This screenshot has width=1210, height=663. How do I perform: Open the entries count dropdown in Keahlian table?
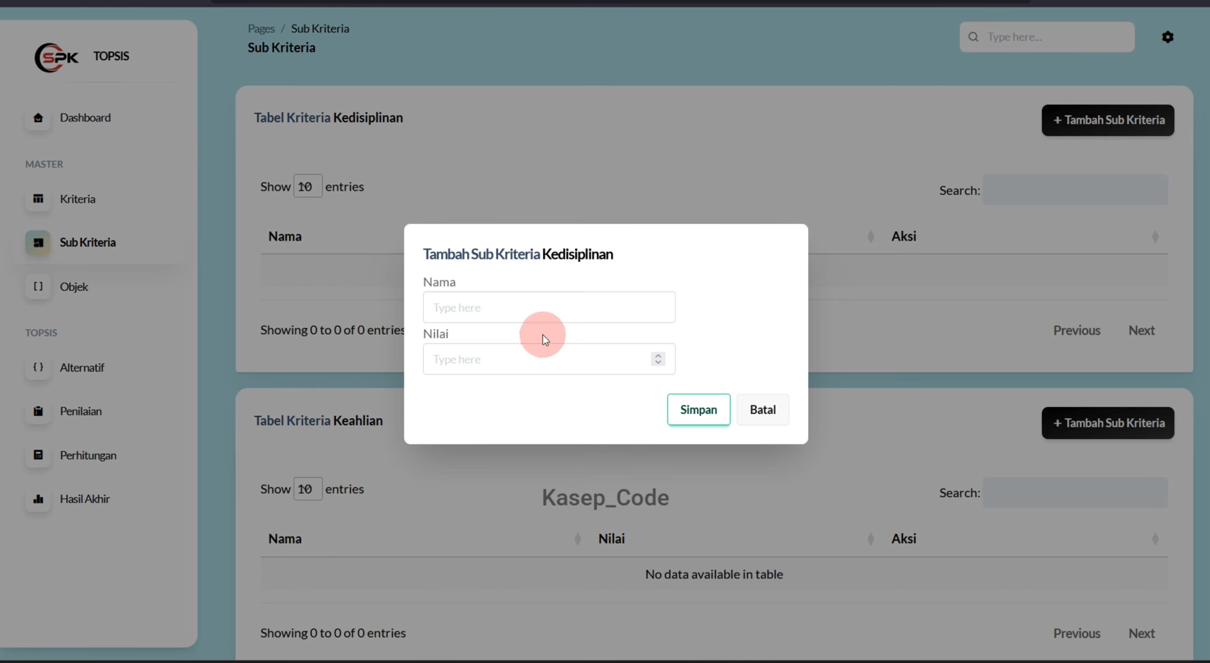click(x=308, y=489)
